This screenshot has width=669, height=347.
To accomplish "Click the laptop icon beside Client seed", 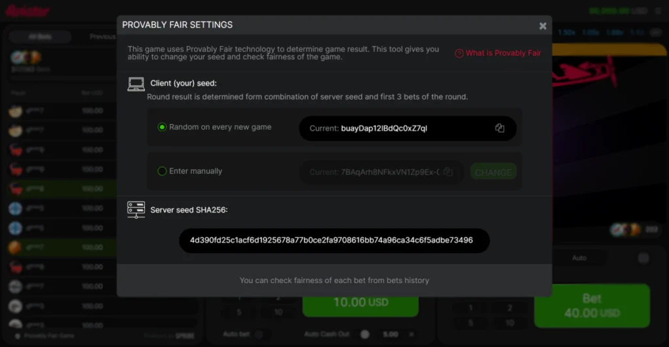I will [136, 84].
